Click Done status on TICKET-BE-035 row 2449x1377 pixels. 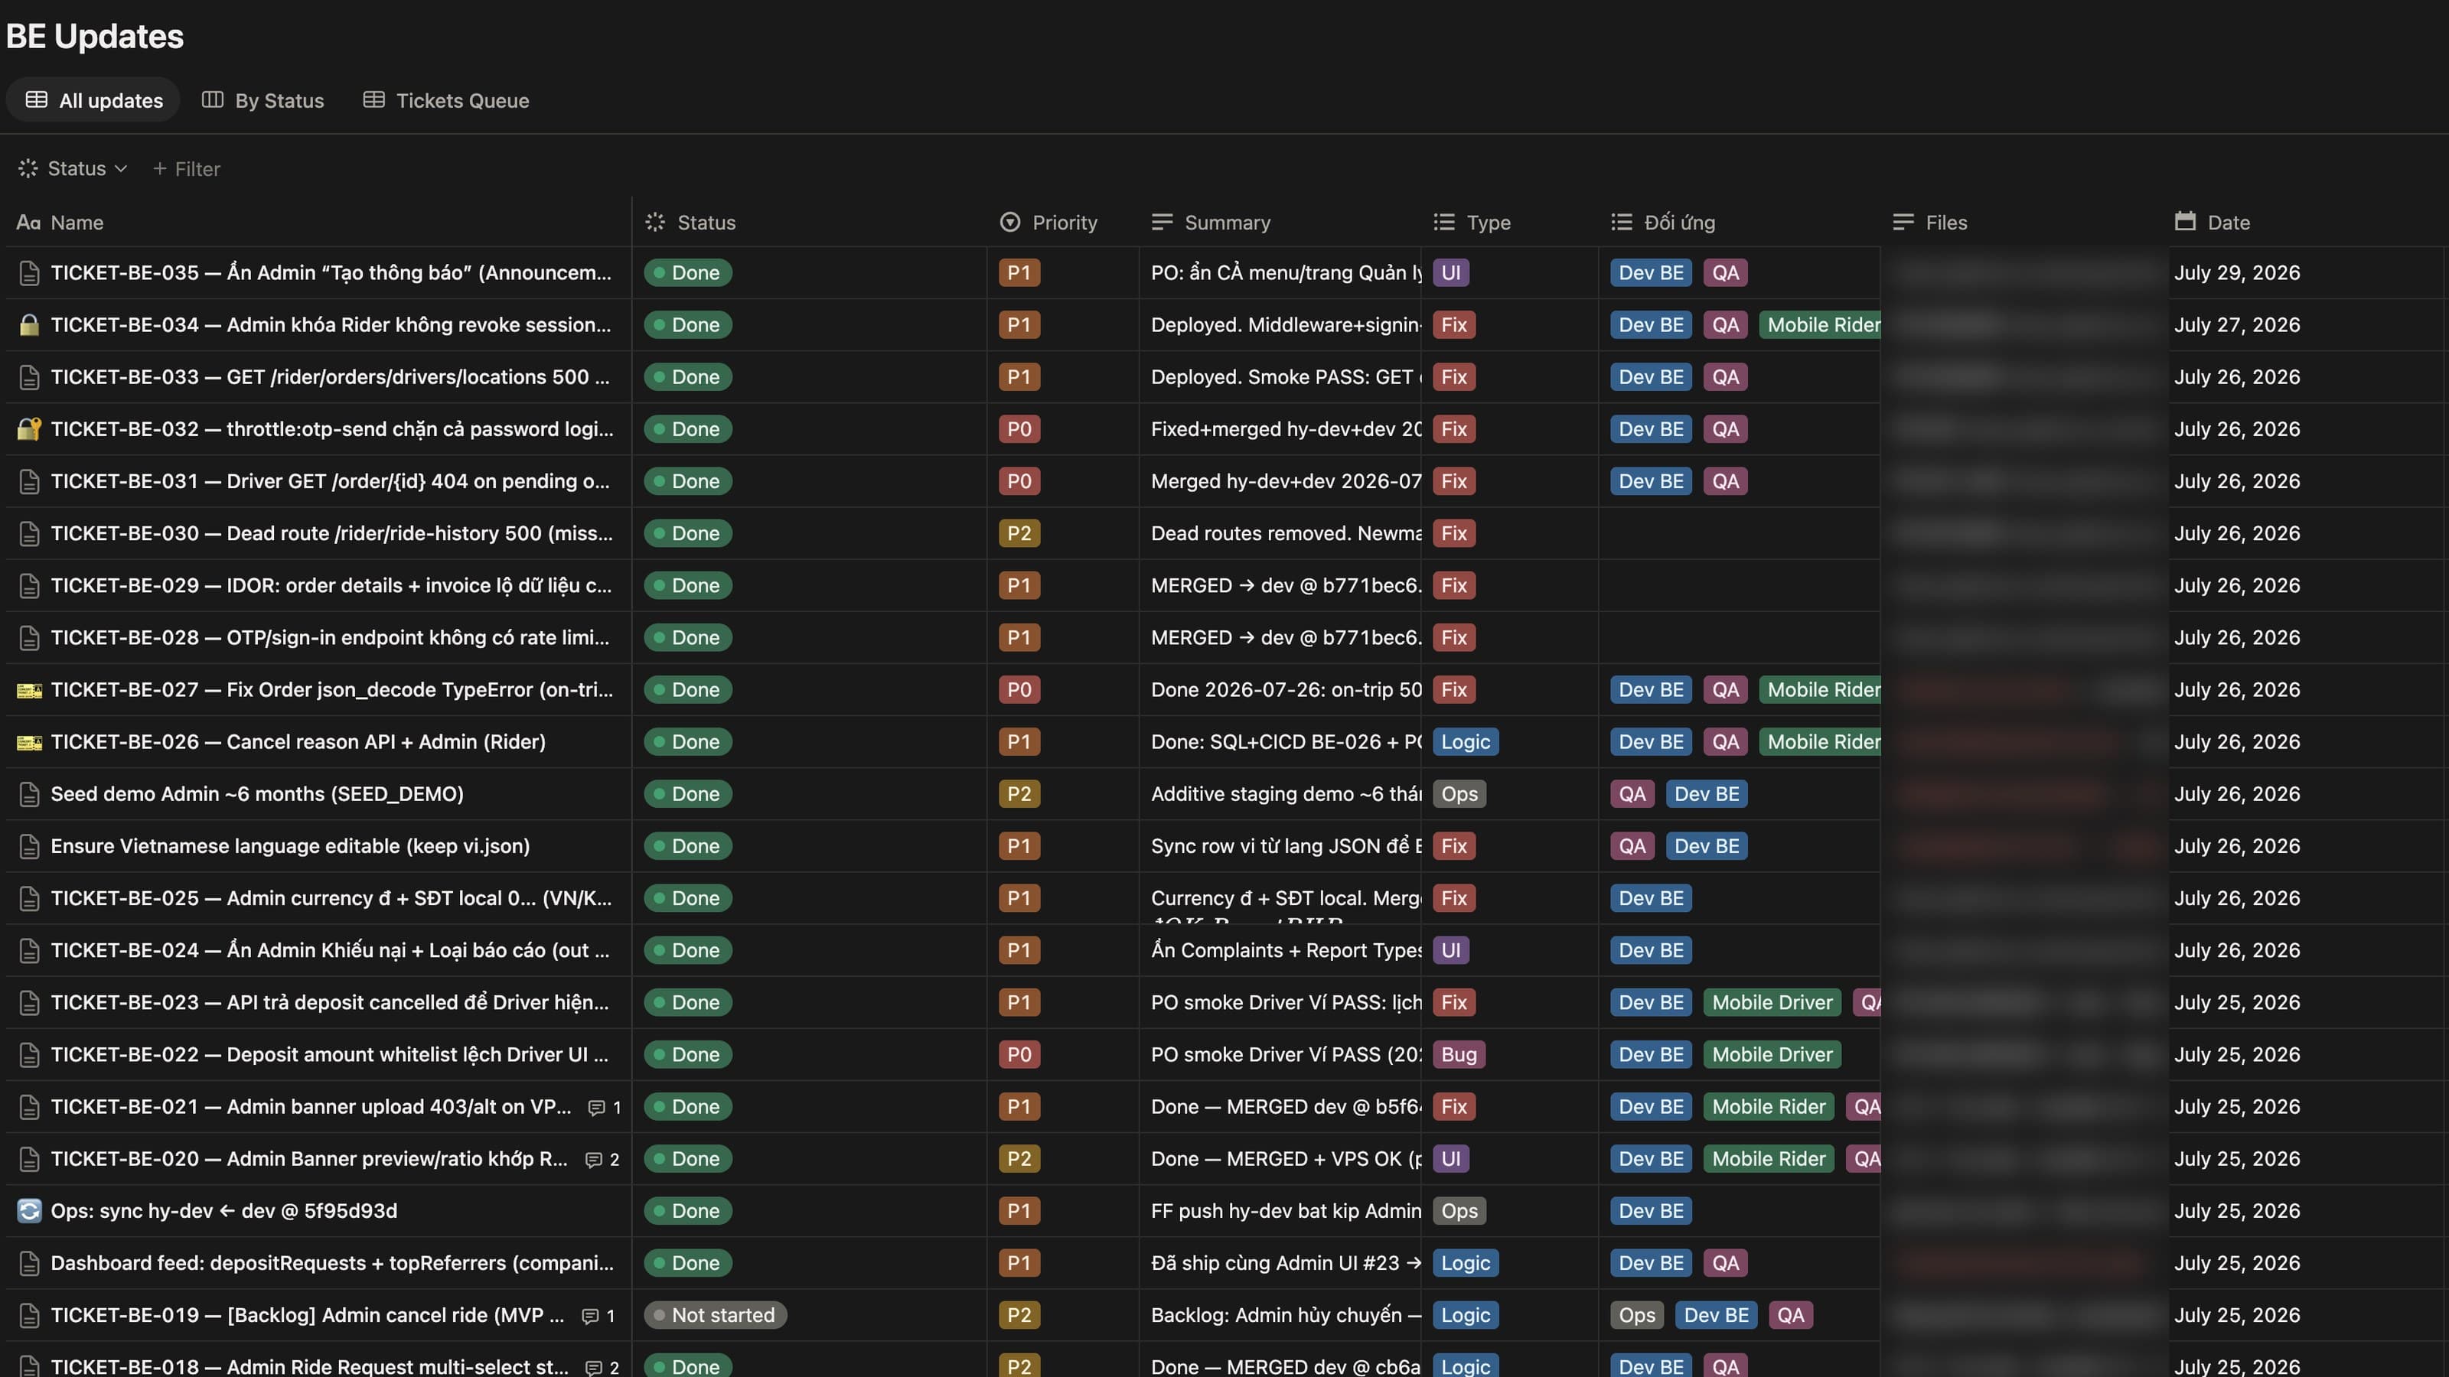coord(688,273)
